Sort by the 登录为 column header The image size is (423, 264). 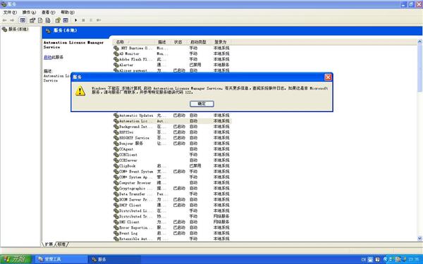click(x=221, y=42)
